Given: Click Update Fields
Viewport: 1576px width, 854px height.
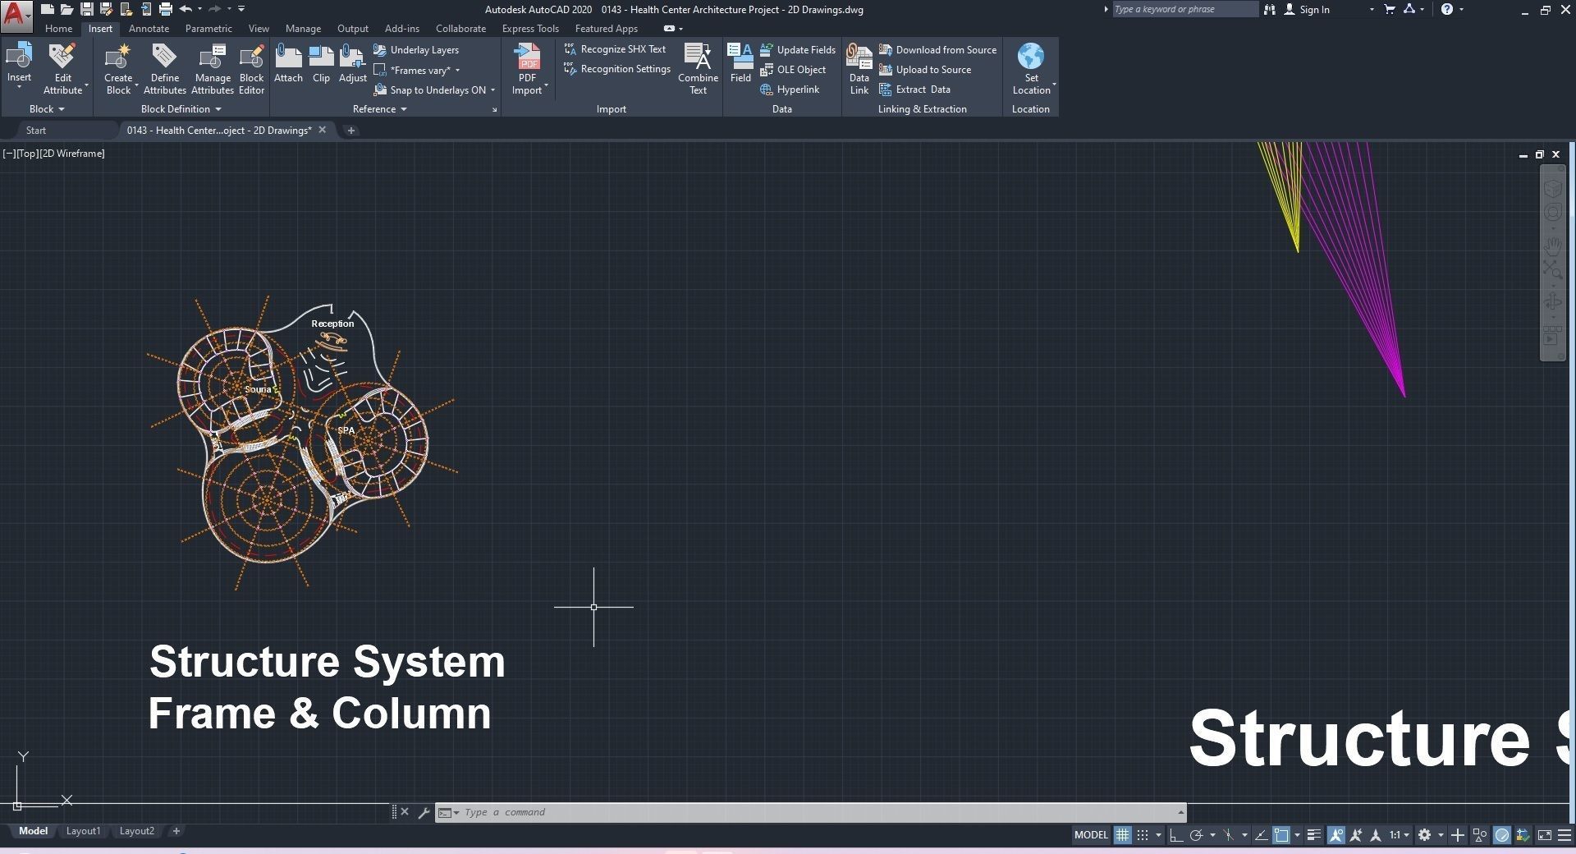Looking at the screenshot, I should pos(798,50).
